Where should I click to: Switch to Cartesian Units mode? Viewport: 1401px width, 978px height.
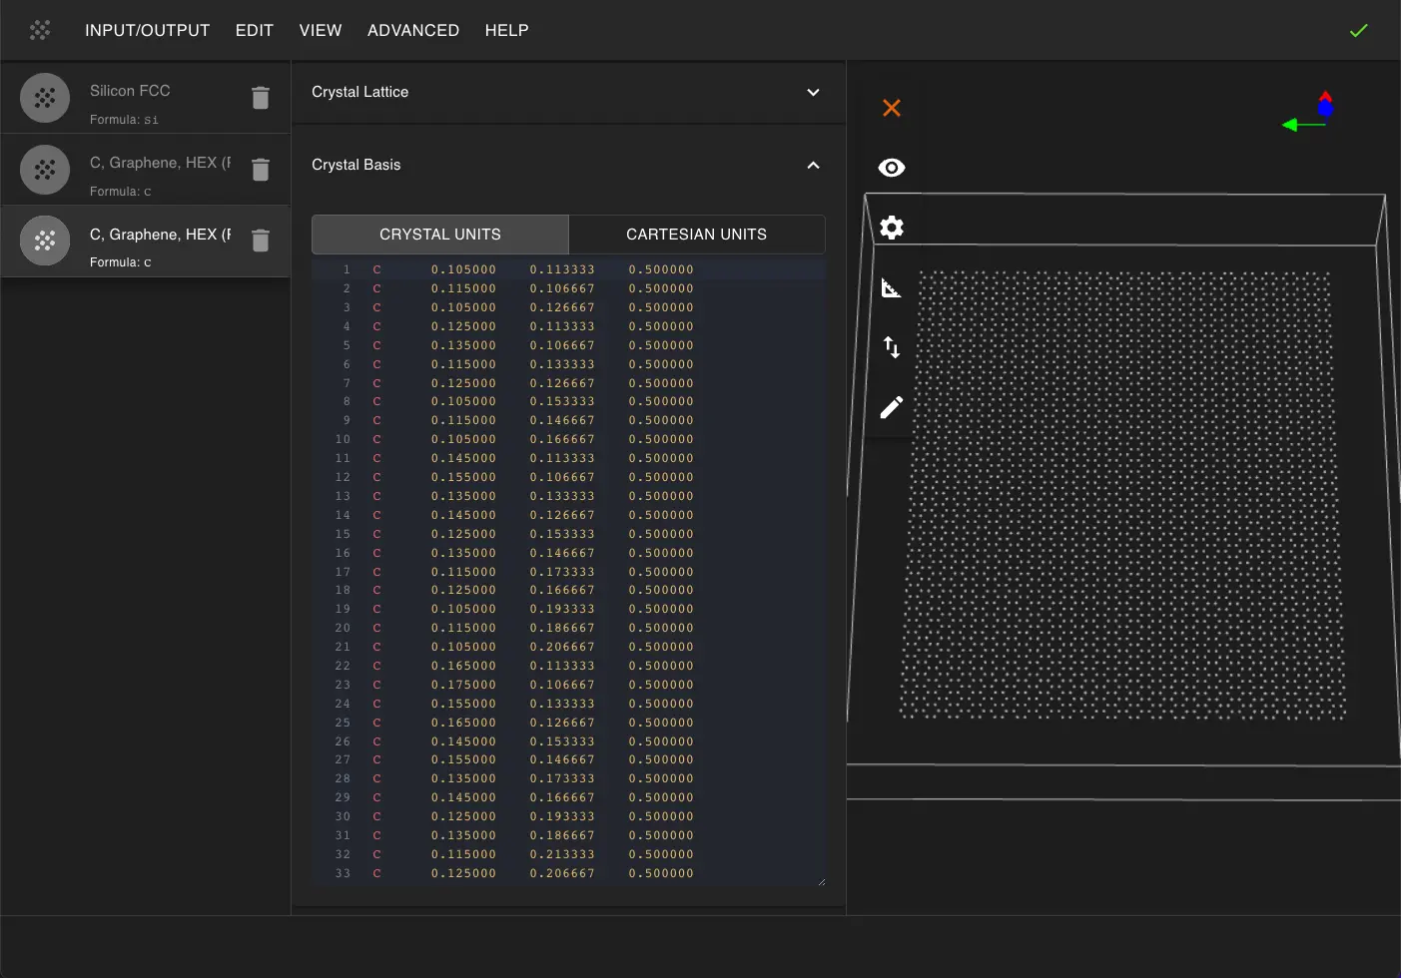696,235
